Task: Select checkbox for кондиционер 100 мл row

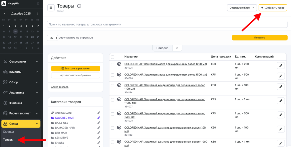Action: (x=113, y=86)
